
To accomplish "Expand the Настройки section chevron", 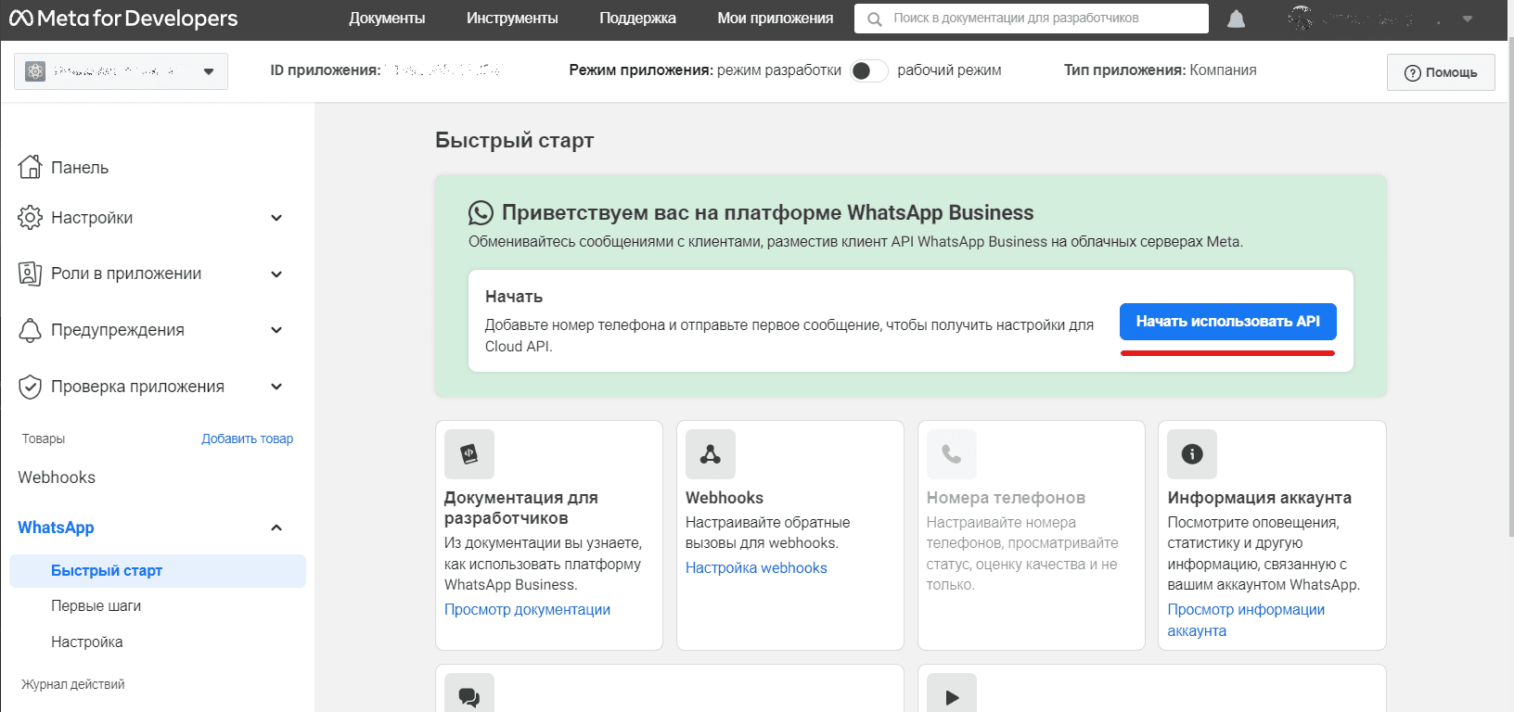I will tap(276, 218).
